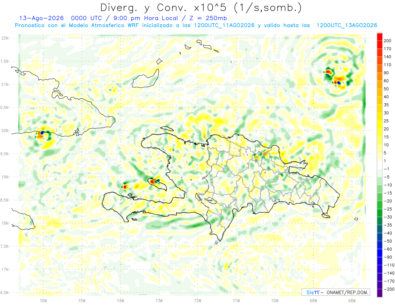Click the "1200UTC_11AGO2026" initialization text

pos(224,25)
